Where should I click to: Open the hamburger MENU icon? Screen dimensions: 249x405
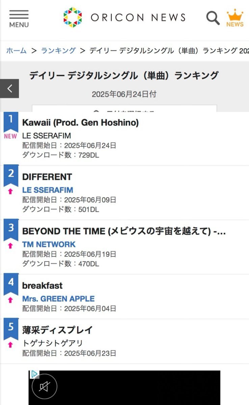19,19
